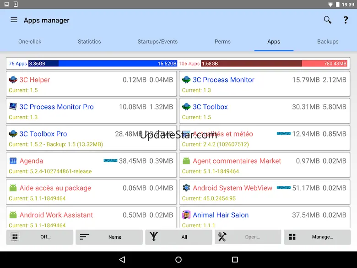
Task: Select the Apps tab
Action: (274, 42)
